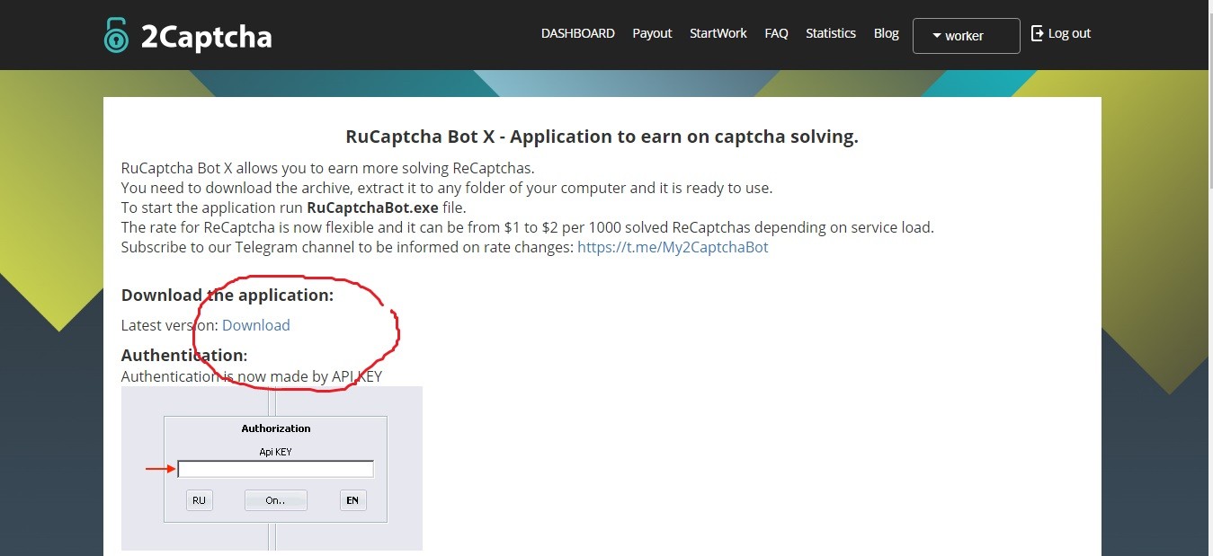Click the RU language button in image

point(199,500)
